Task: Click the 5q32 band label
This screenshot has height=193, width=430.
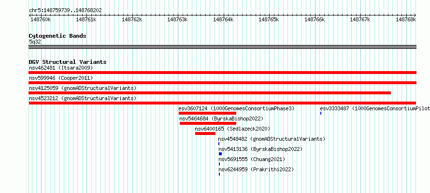Action: tap(35, 42)
